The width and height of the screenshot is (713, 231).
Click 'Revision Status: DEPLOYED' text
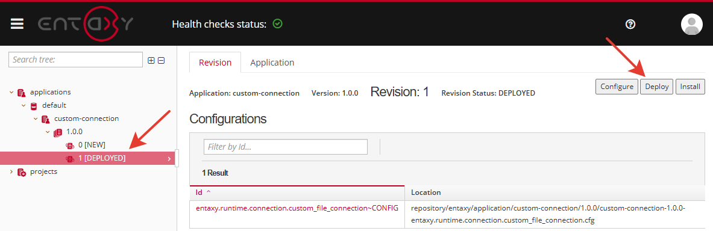coord(488,93)
